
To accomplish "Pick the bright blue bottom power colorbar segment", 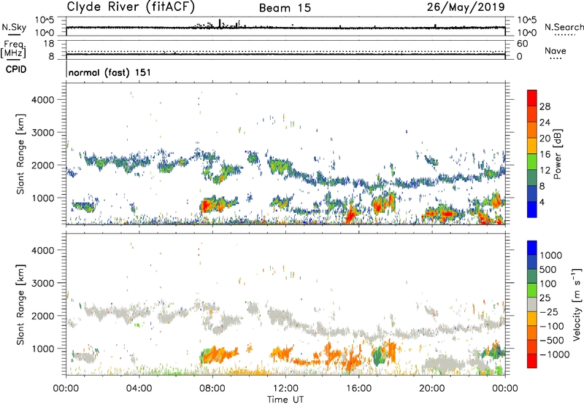I will coord(532,210).
